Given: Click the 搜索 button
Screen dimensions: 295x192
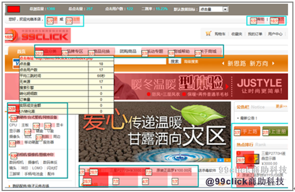Looking at the screenshot, I should point(174,61).
